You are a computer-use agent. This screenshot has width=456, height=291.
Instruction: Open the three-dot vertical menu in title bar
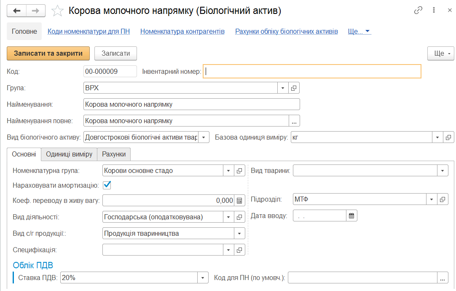434,10
